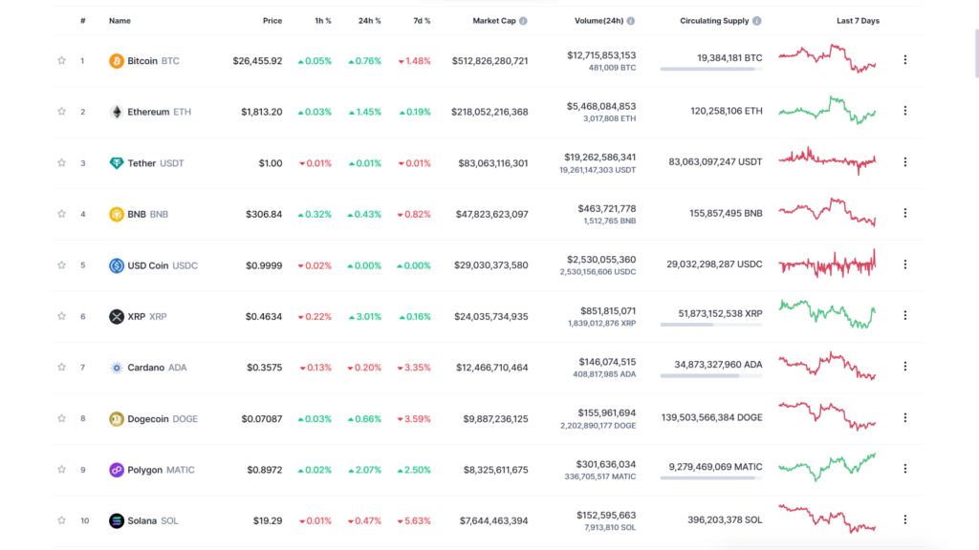Sort by the 24h % column header

pos(369,20)
